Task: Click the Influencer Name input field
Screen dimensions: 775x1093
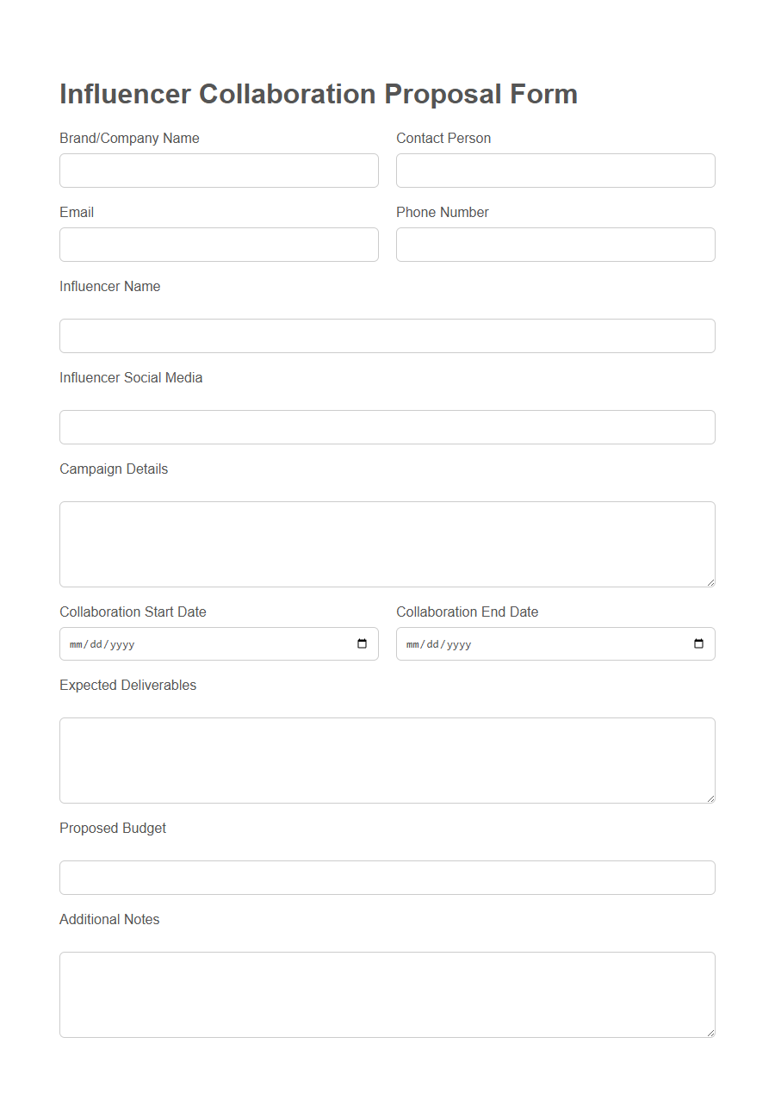Action: (387, 335)
